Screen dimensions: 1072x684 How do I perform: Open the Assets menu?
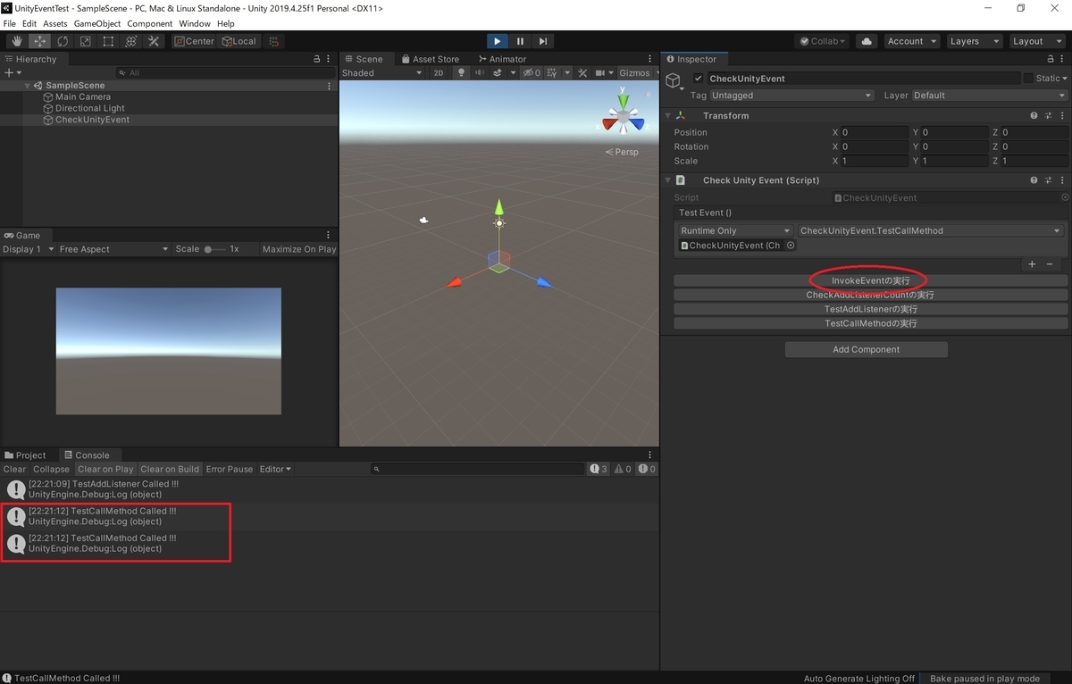pyautogui.click(x=55, y=23)
